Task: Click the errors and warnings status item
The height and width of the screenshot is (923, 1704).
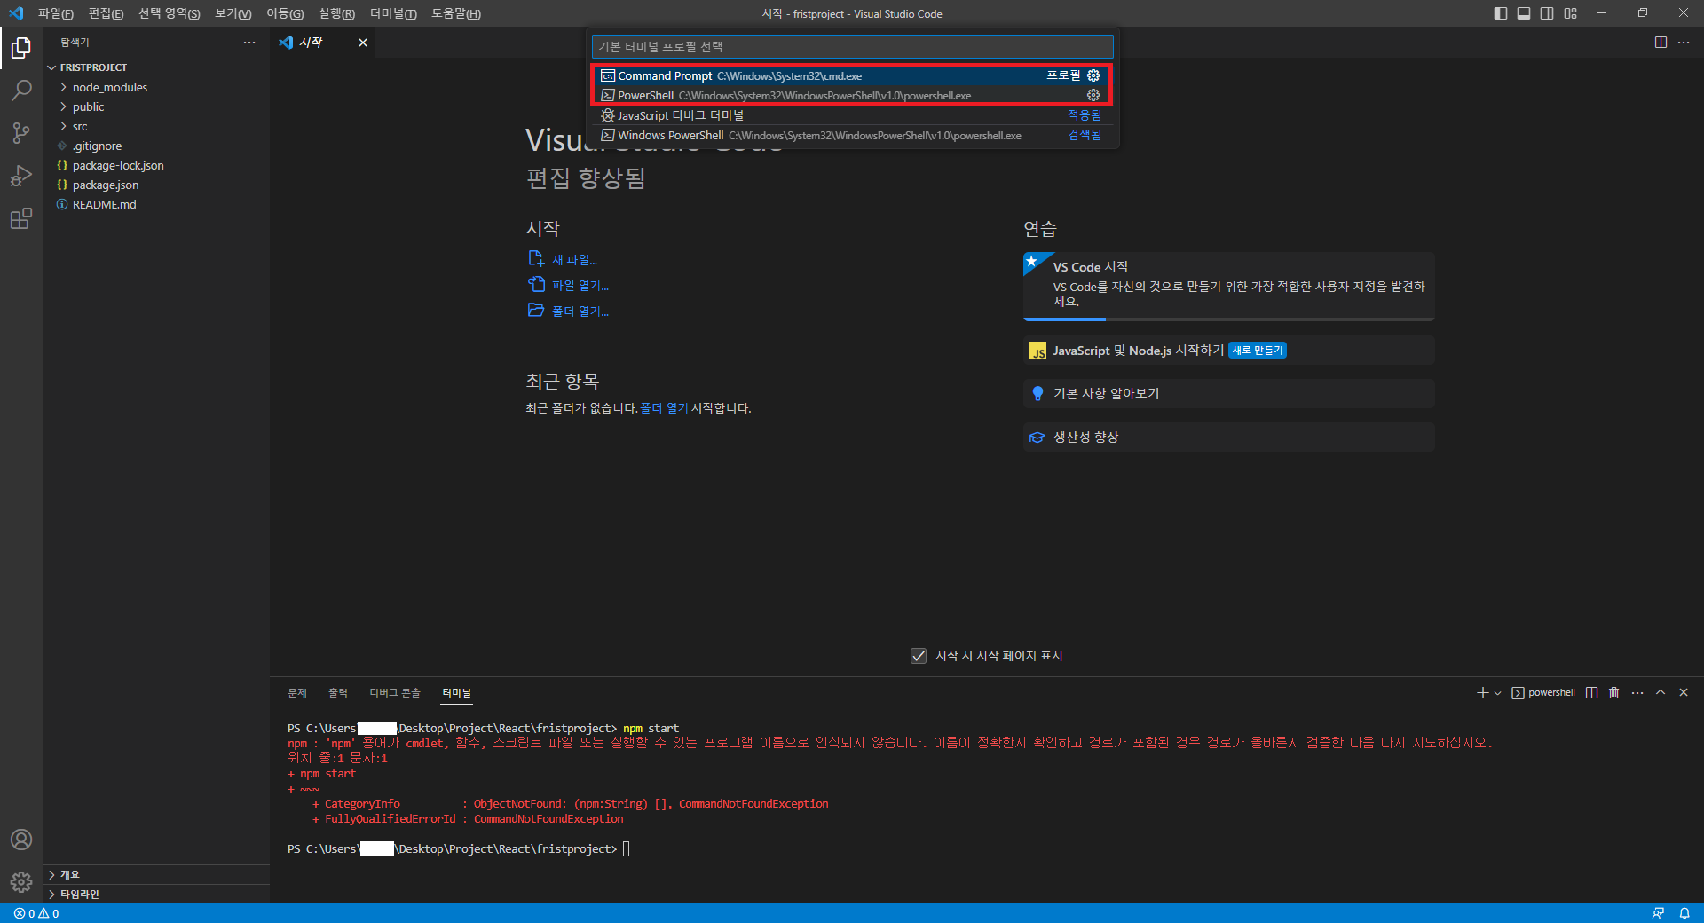Action: [36, 913]
